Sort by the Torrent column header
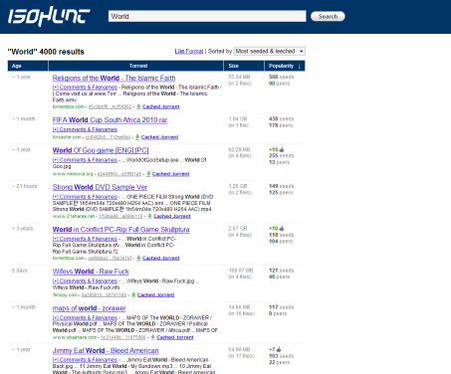451x374 pixels. point(136,66)
